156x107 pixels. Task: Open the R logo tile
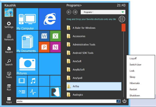pos(55,92)
